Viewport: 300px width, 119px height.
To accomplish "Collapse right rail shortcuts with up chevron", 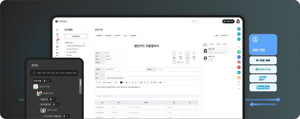I will (239, 47).
